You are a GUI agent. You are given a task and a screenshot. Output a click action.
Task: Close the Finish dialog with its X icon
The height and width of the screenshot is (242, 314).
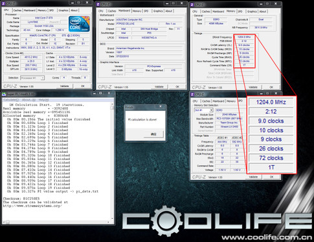pos(161,106)
